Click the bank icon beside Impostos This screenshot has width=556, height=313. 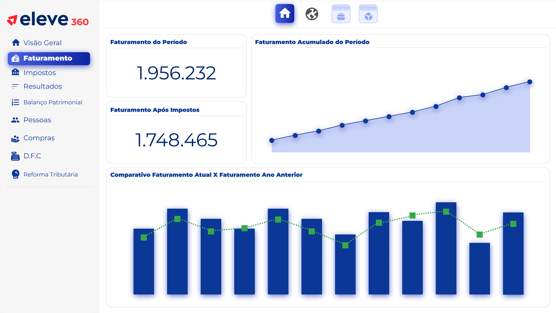15,72
